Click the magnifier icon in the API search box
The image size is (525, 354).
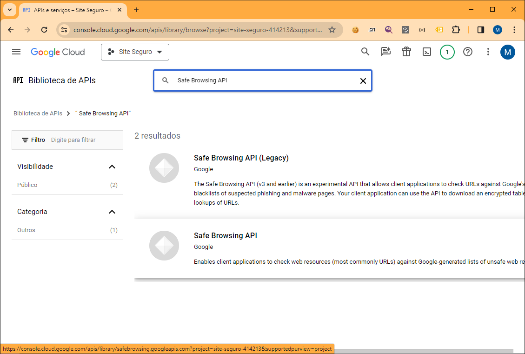[x=166, y=80]
